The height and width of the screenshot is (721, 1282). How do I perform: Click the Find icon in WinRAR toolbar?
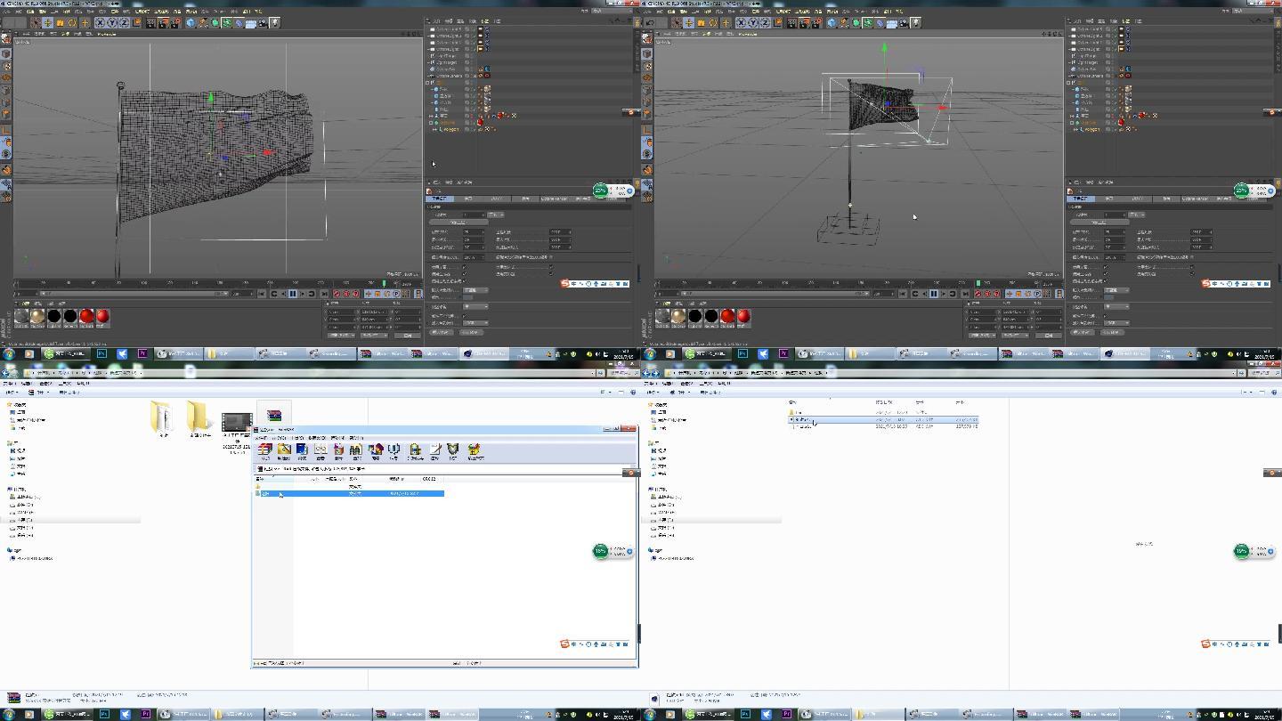(x=356, y=450)
